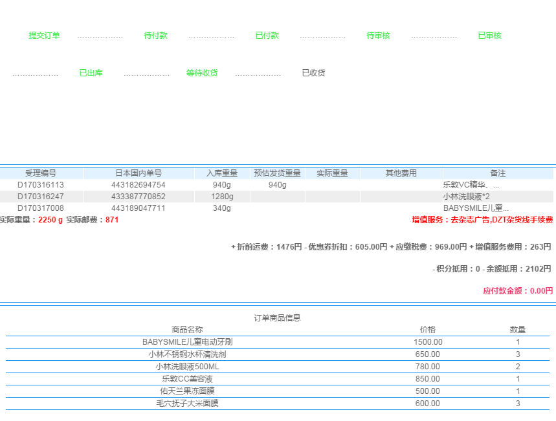Click the actual weight value 2250 g
This screenshot has width=556, height=421.
tap(50, 220)
